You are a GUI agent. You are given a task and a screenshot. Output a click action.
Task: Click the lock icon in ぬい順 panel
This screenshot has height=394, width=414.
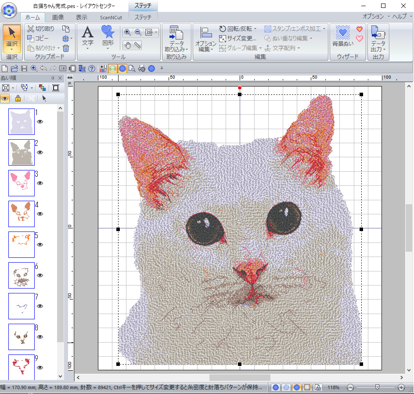click(x=18, y=98)
